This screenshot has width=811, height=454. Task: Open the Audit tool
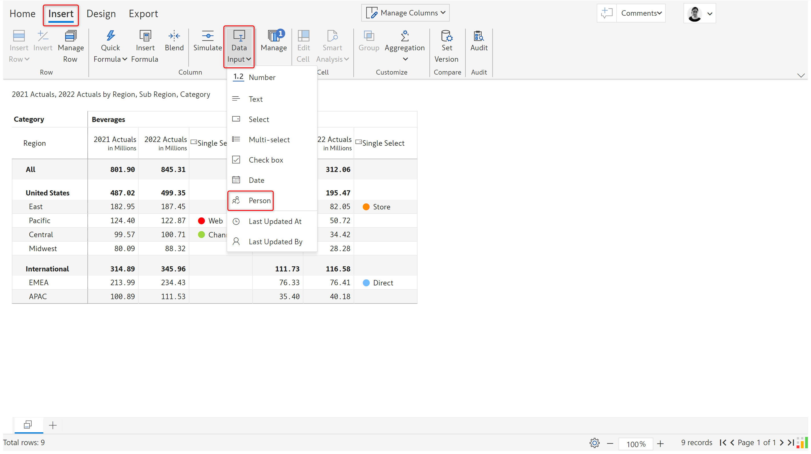(478, 41)
